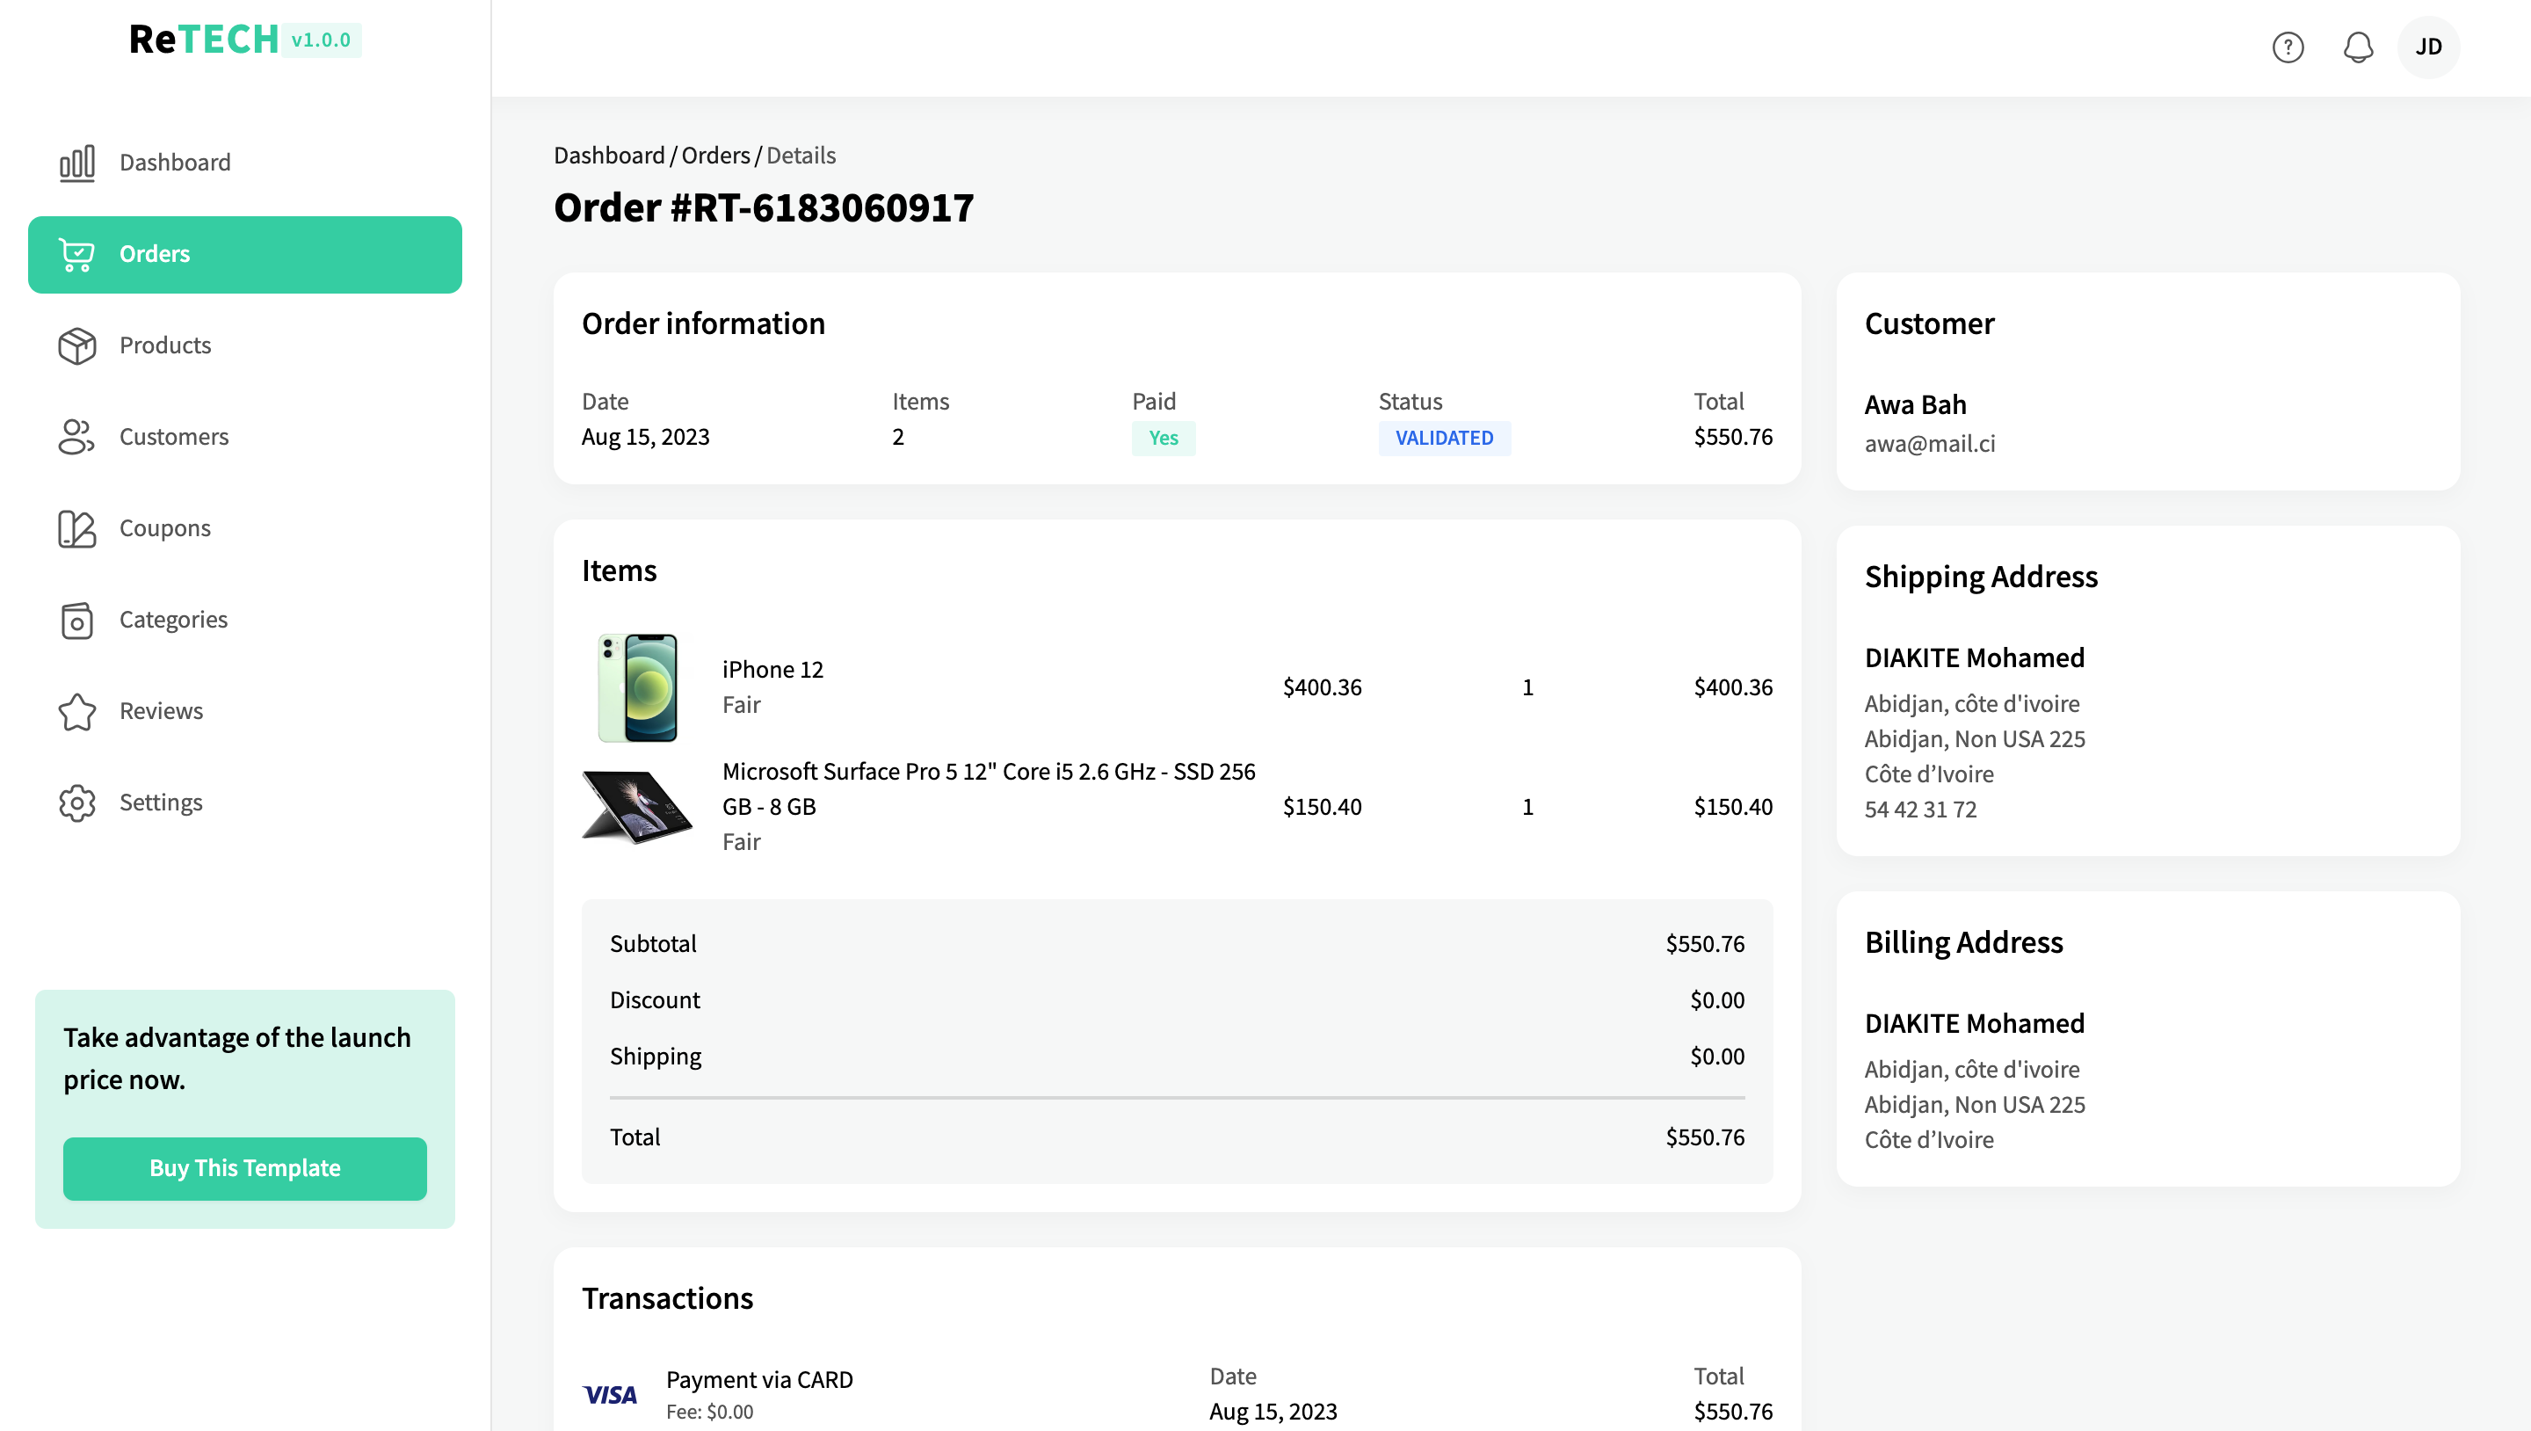Click the Products box icon
2531x1431 pixels.
(x=76, y=346)
